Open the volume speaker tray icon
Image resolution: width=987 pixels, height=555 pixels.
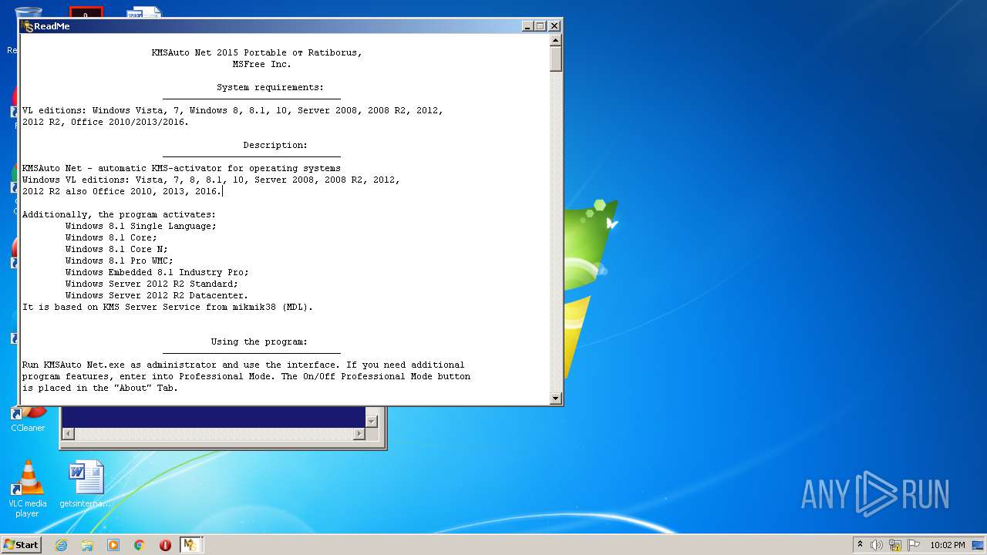coord(877,545)
